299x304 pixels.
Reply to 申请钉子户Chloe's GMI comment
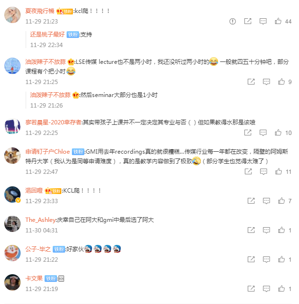(264, 171)
